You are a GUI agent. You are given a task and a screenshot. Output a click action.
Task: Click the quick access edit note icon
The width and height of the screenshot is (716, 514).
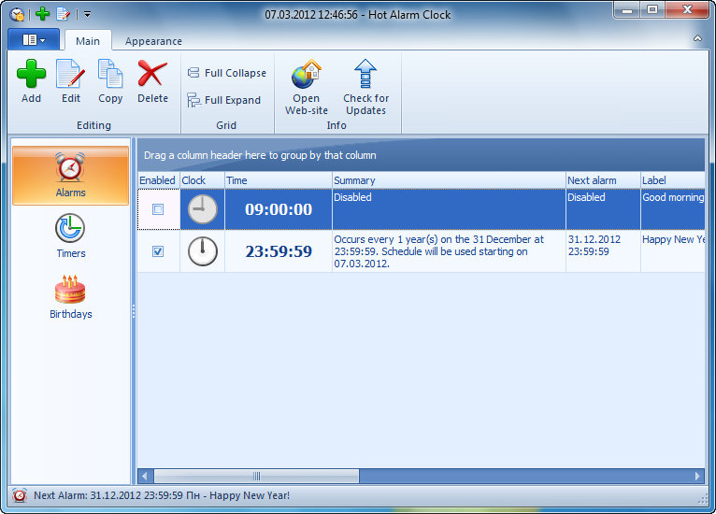point(63,14)
